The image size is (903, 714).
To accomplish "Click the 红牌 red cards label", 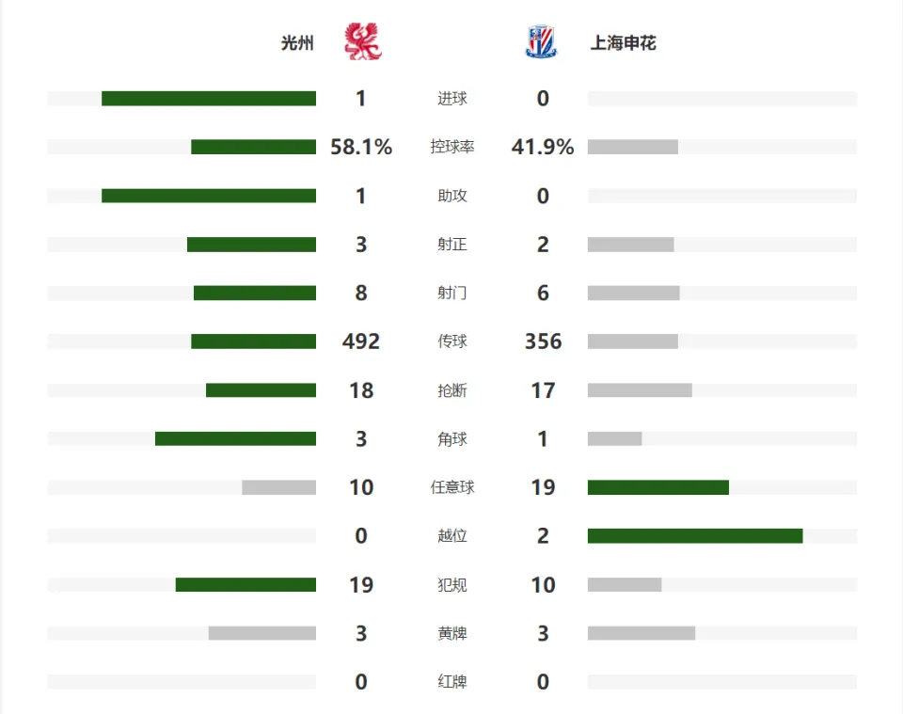I will tap(452, 682).
